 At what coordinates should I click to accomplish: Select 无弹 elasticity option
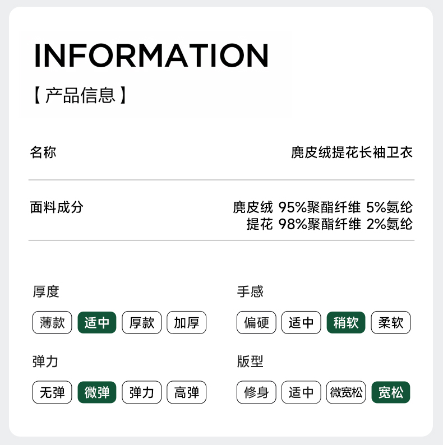[52, 392]
